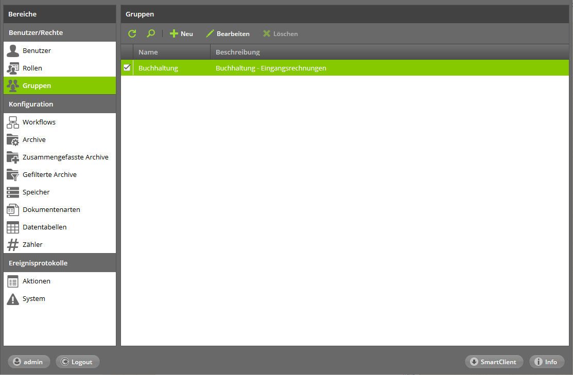Click the Ereignisprotokolle section header
Image resolution: width=573 pixels, height=375 pixels.
[x=60, y=263]
